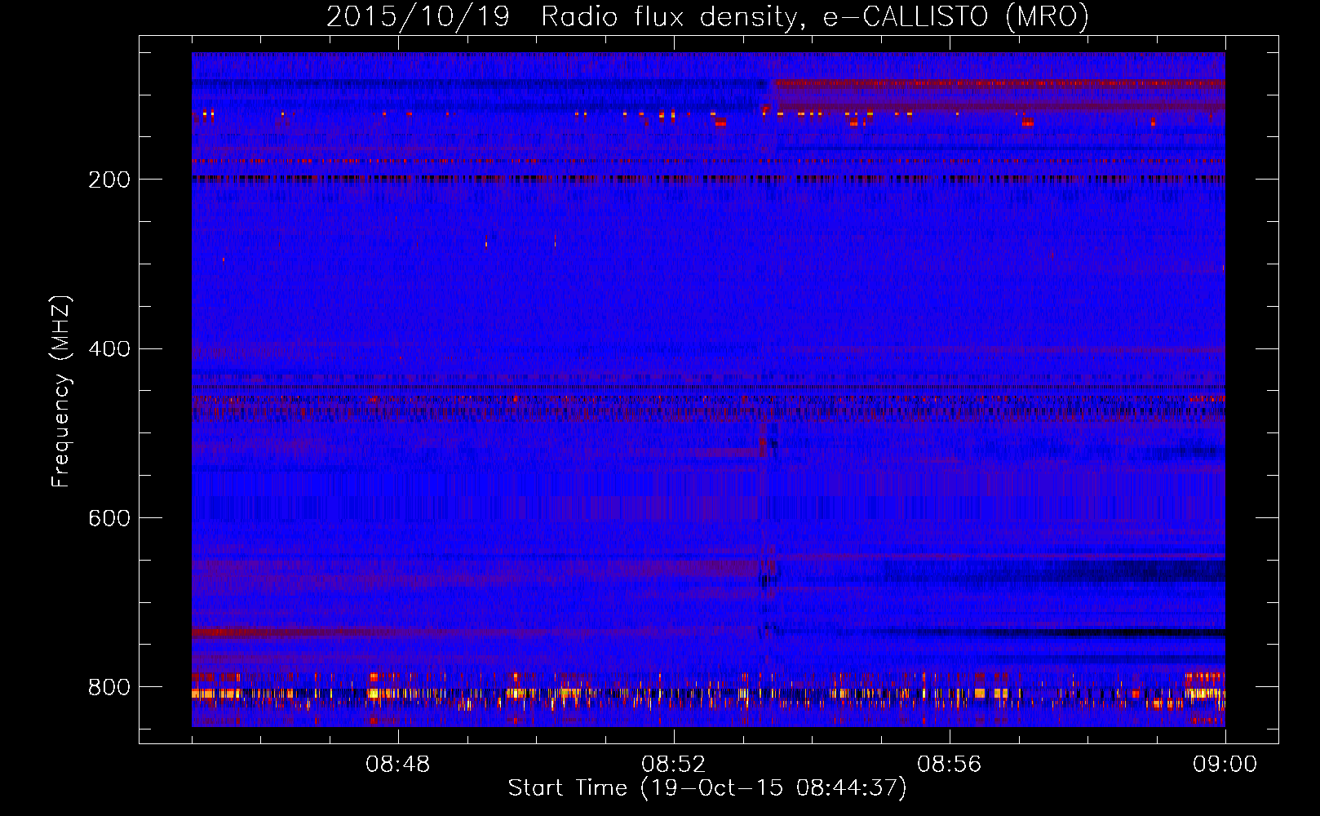Click the 08:52 time tick label
The height and width of the screenshot is (816, 1320).
674,765
